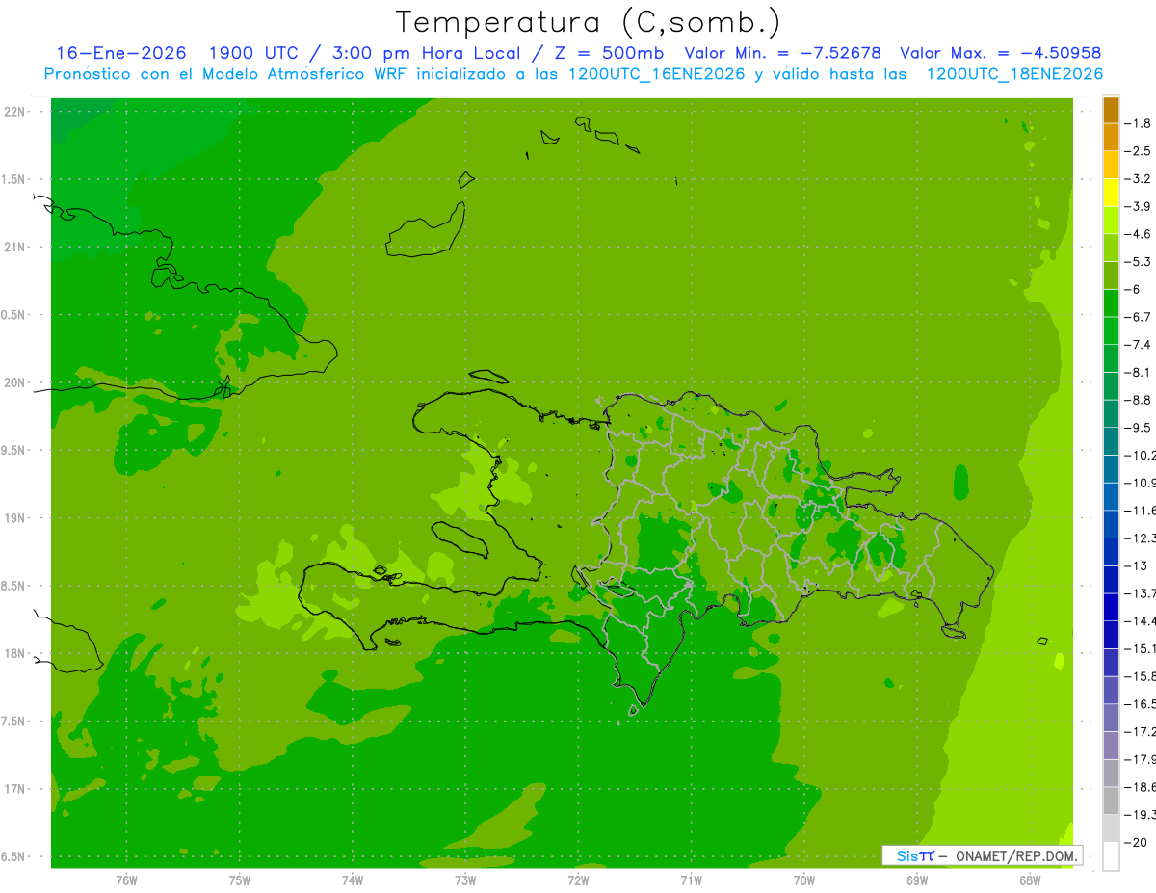Click the "-20" colorbar label
The image size is (1156, 893).
point(1136,843)
